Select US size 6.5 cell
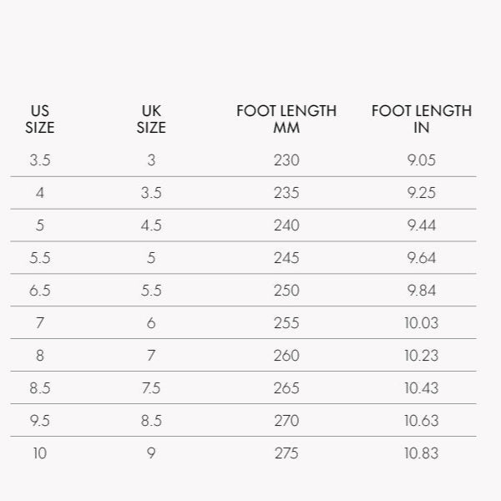Screen dimensions: 501x501 [40, 291]
